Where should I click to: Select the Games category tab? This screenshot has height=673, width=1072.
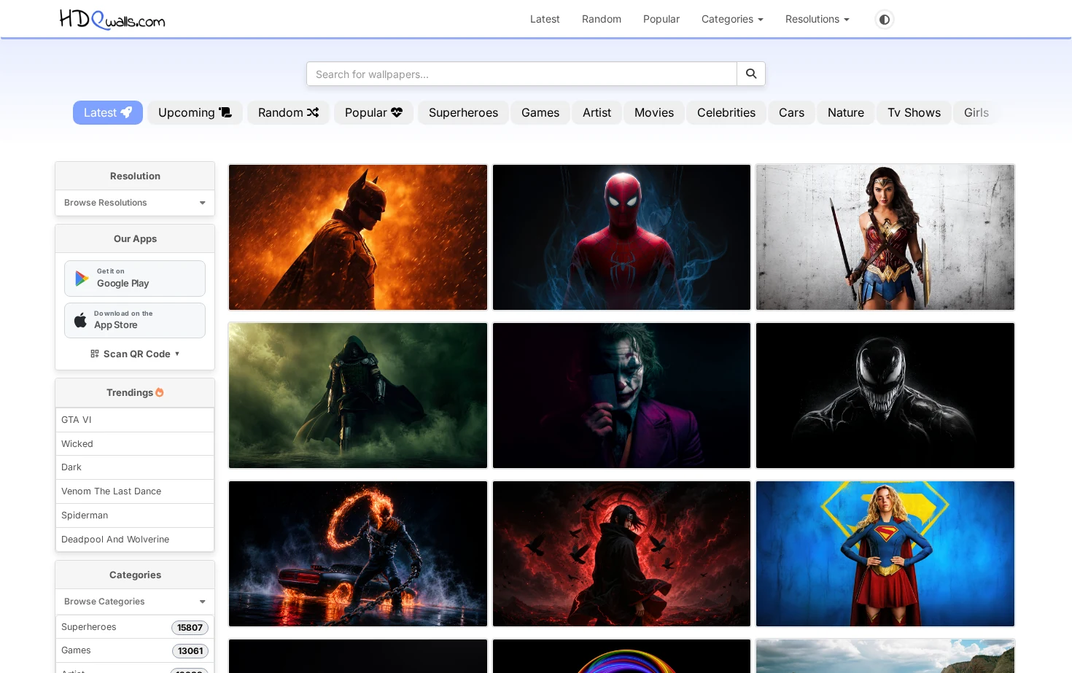[x=540, y=112]
